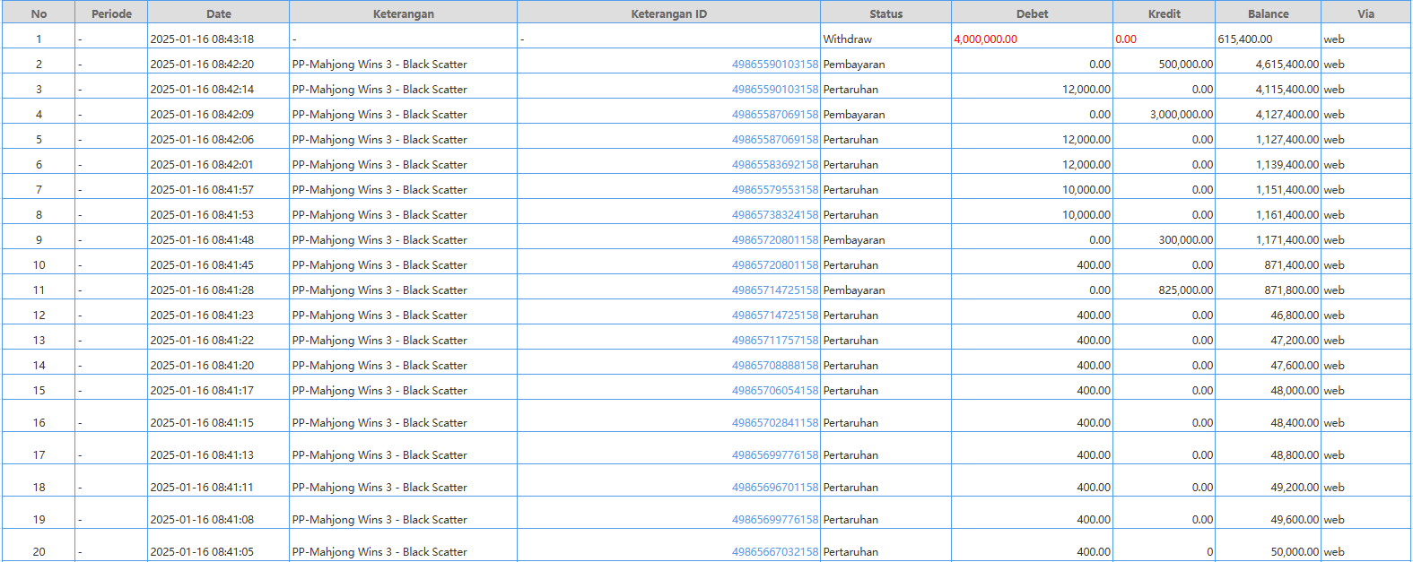Screen dimensions: 1413x562
Task: Open transaction ID link 49865583692158
Action: coord(774,165)
